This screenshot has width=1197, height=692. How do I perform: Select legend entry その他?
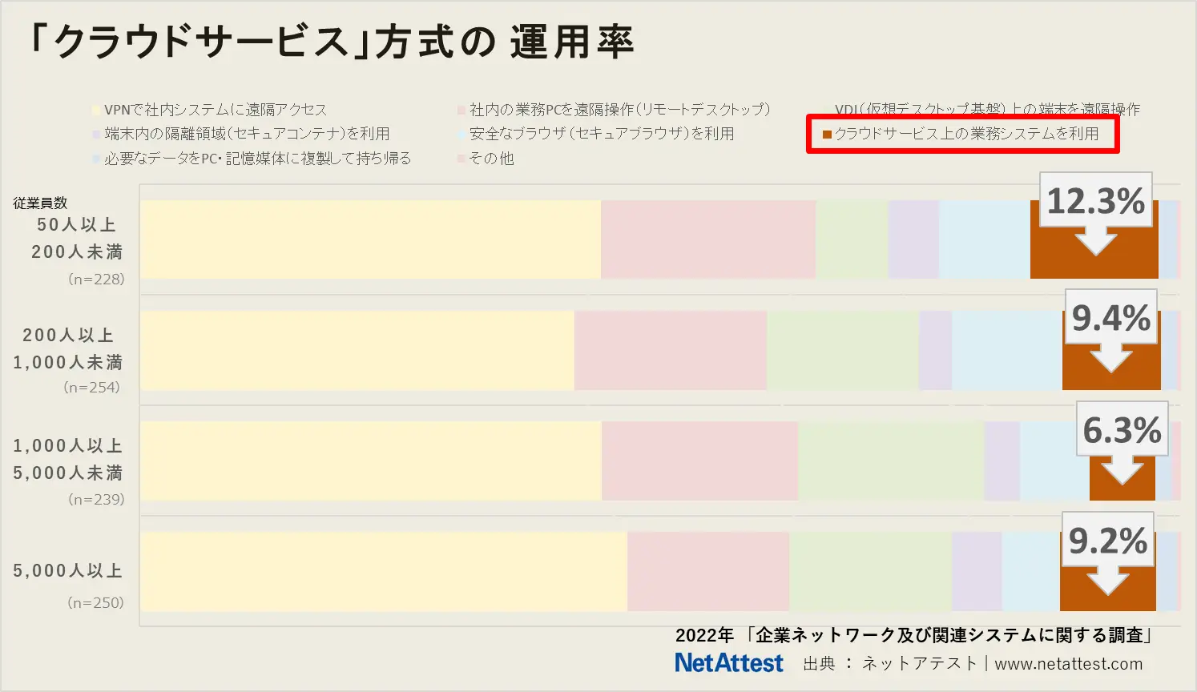point(486,159)
